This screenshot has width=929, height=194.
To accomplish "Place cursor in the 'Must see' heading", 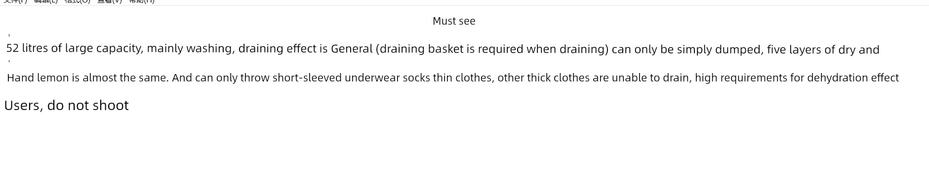I will point(454,21).
